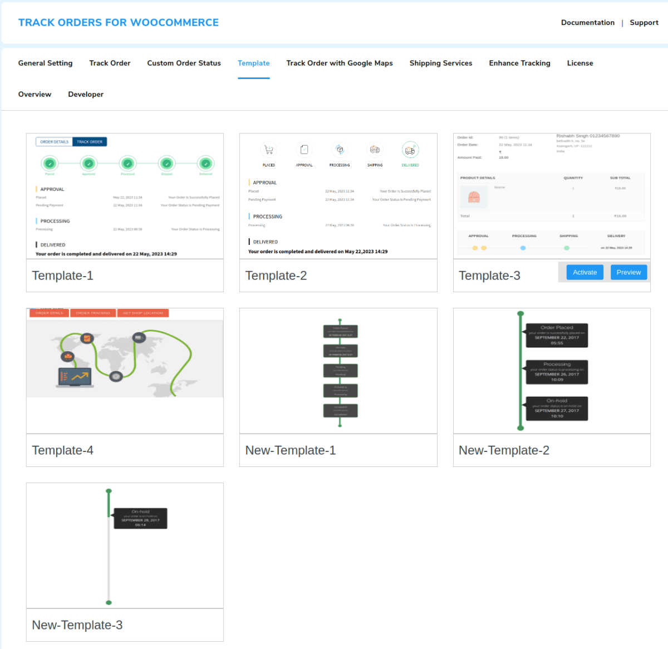Click the laptop analytics icon on Template-4 map

(x=74, y=377)
